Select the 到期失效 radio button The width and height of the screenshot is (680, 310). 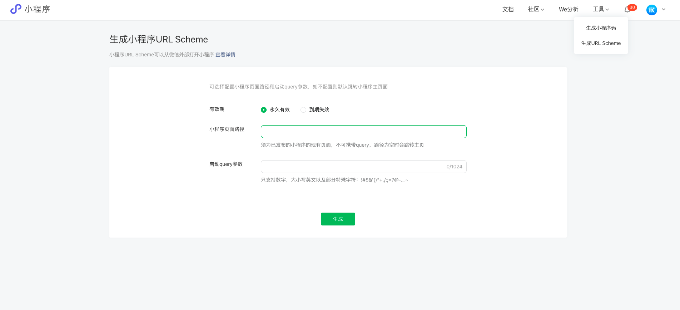coord(303,110)
